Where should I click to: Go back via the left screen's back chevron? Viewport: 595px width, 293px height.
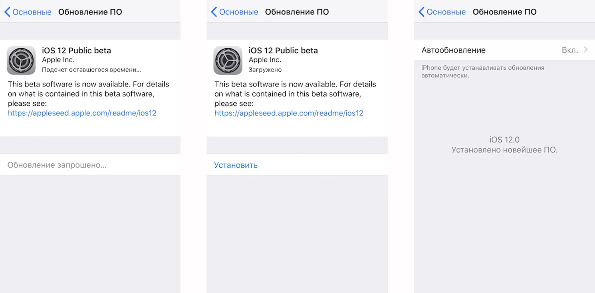point(7,12)
